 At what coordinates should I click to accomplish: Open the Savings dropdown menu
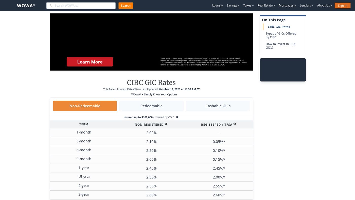tap(233, 6)
